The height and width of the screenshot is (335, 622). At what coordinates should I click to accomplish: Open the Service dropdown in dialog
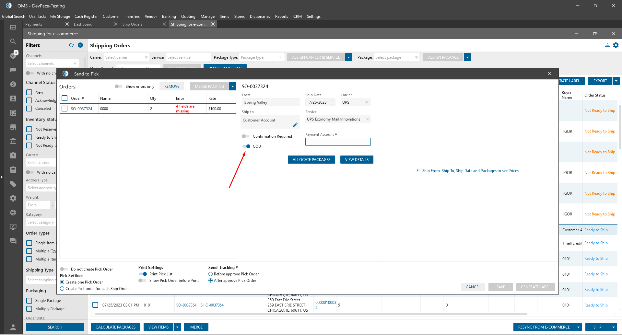coord(338,119)
